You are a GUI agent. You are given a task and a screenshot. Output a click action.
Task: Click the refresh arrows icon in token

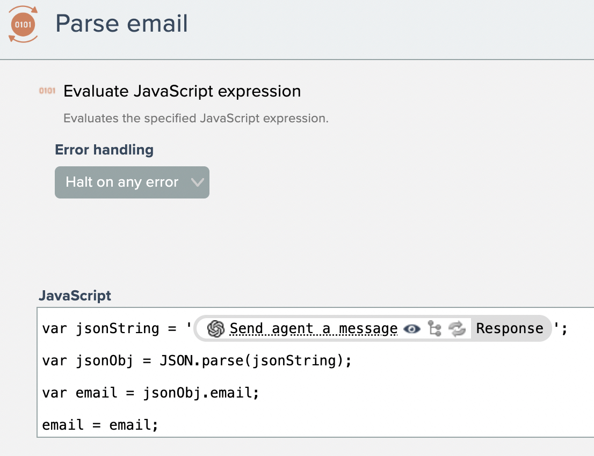click(458, 329)
